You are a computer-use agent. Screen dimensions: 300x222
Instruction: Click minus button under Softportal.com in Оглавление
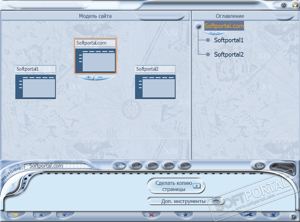tap(219, 33)
